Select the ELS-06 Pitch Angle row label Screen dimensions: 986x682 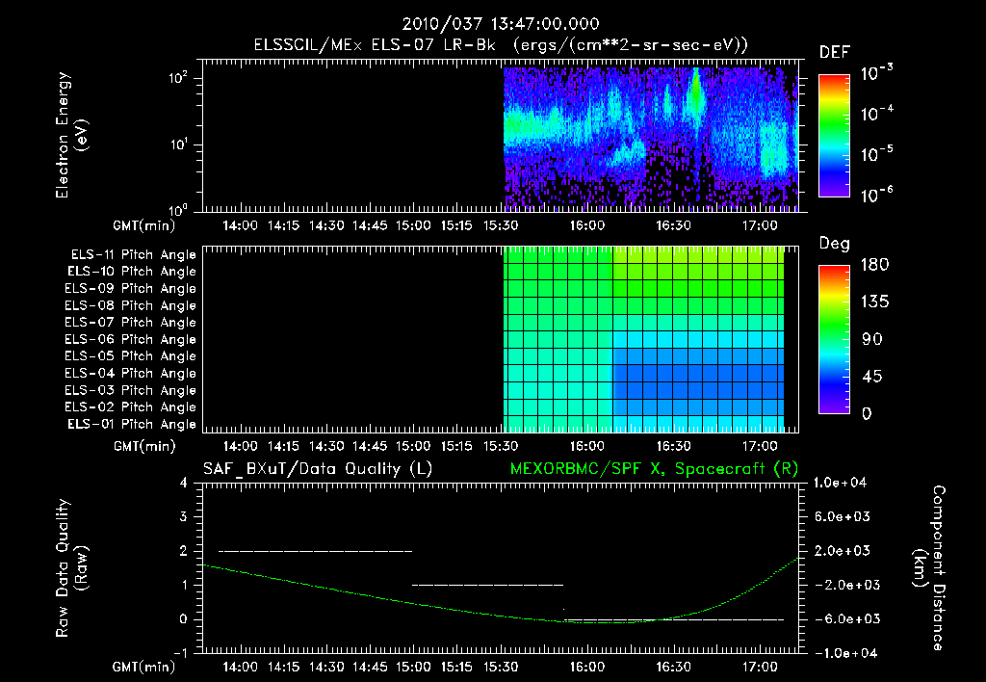pos(131,339)
